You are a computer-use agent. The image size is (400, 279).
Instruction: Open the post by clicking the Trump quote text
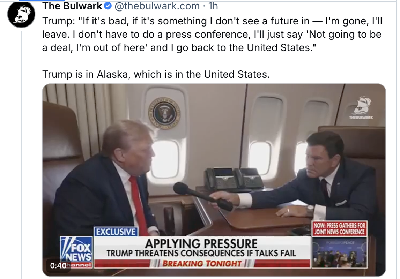coord(212,34)
